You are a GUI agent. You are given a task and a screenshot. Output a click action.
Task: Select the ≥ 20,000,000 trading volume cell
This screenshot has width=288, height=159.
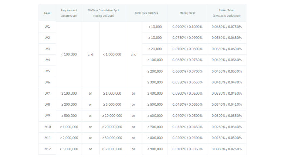(x=112, y=127)
